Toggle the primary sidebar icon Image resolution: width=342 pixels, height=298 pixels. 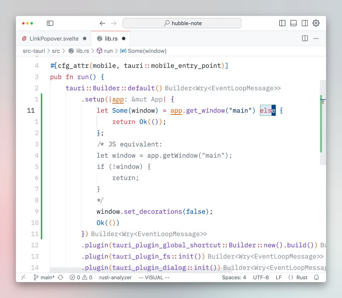pos(50,23)
